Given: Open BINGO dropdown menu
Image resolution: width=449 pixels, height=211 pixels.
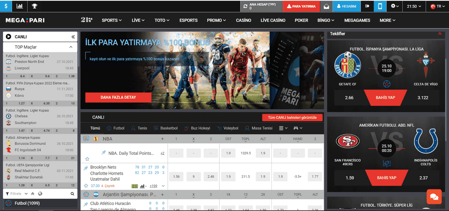Looking at the screenshot, I should (326, 20).
